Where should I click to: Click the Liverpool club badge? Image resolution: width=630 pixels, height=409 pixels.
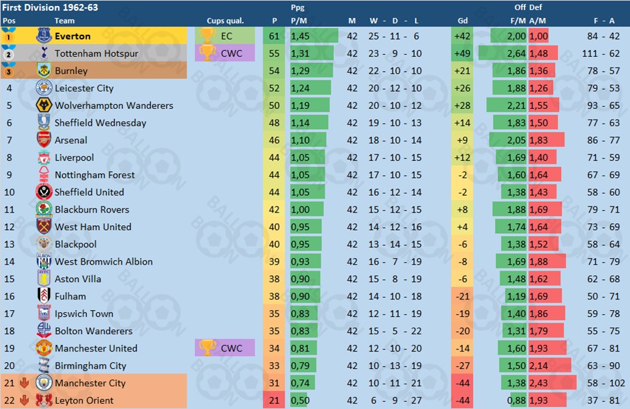tap(43, 158)
